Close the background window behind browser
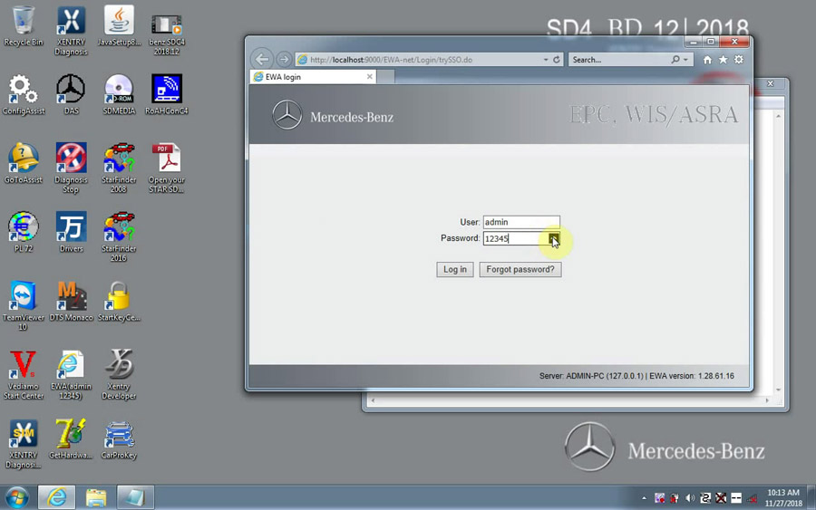 pyautogui.click(x=770, y=83)
